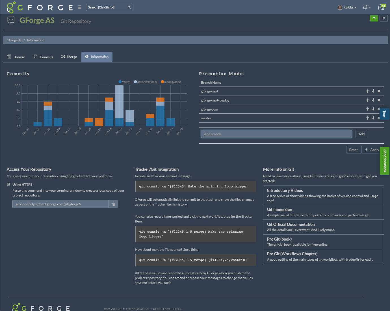Open repository settings gear
This screenshot has width=390, height=311.
(x=383, y=18)
